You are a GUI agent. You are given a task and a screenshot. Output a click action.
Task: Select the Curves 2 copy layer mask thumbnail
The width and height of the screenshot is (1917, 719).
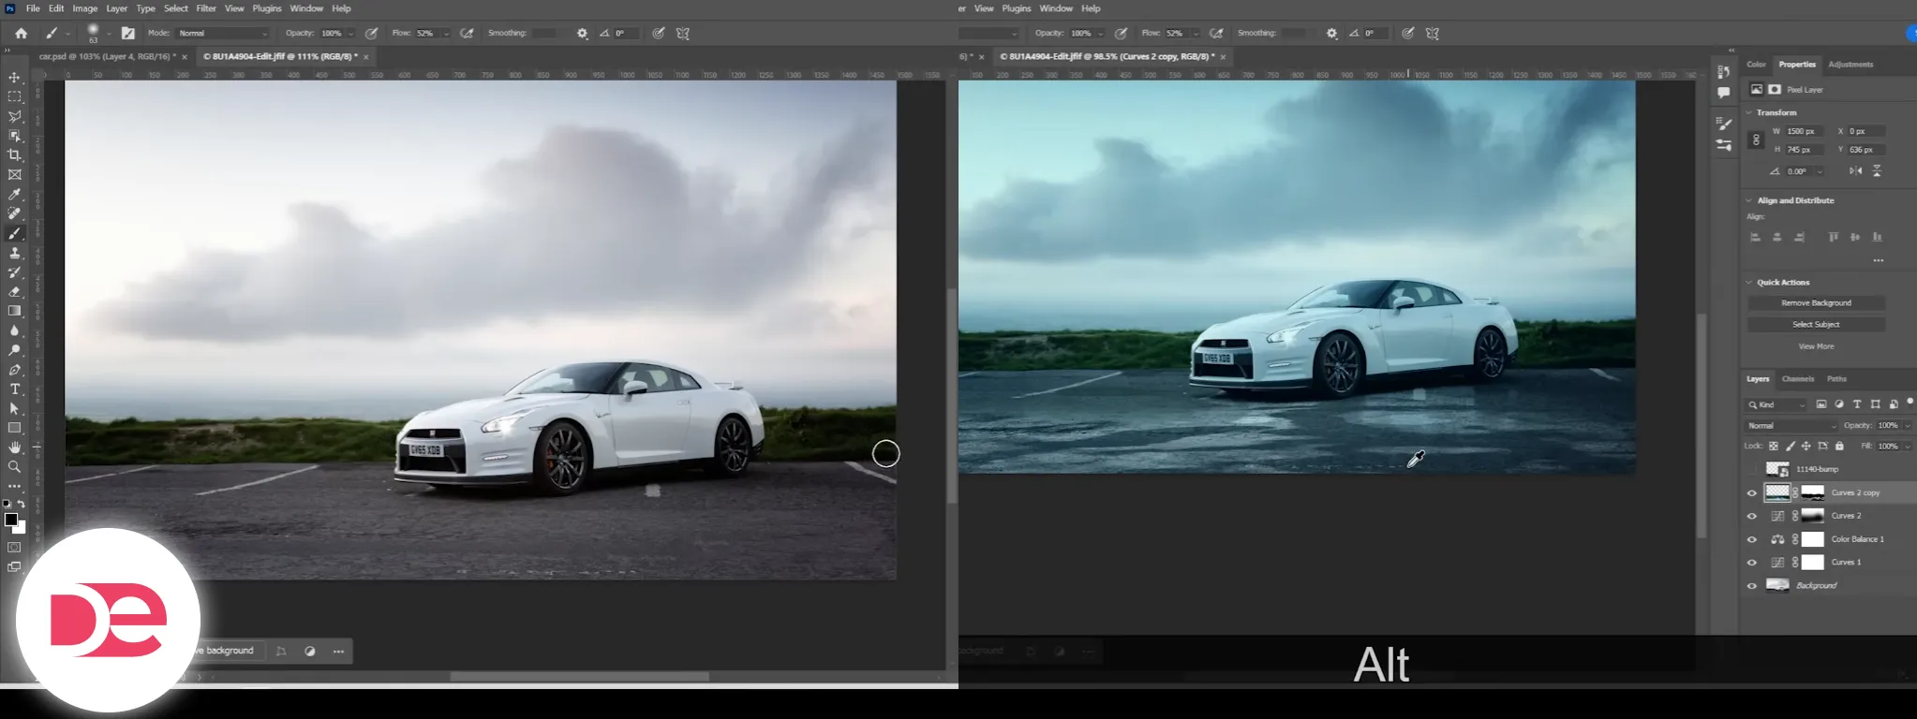1813,492
